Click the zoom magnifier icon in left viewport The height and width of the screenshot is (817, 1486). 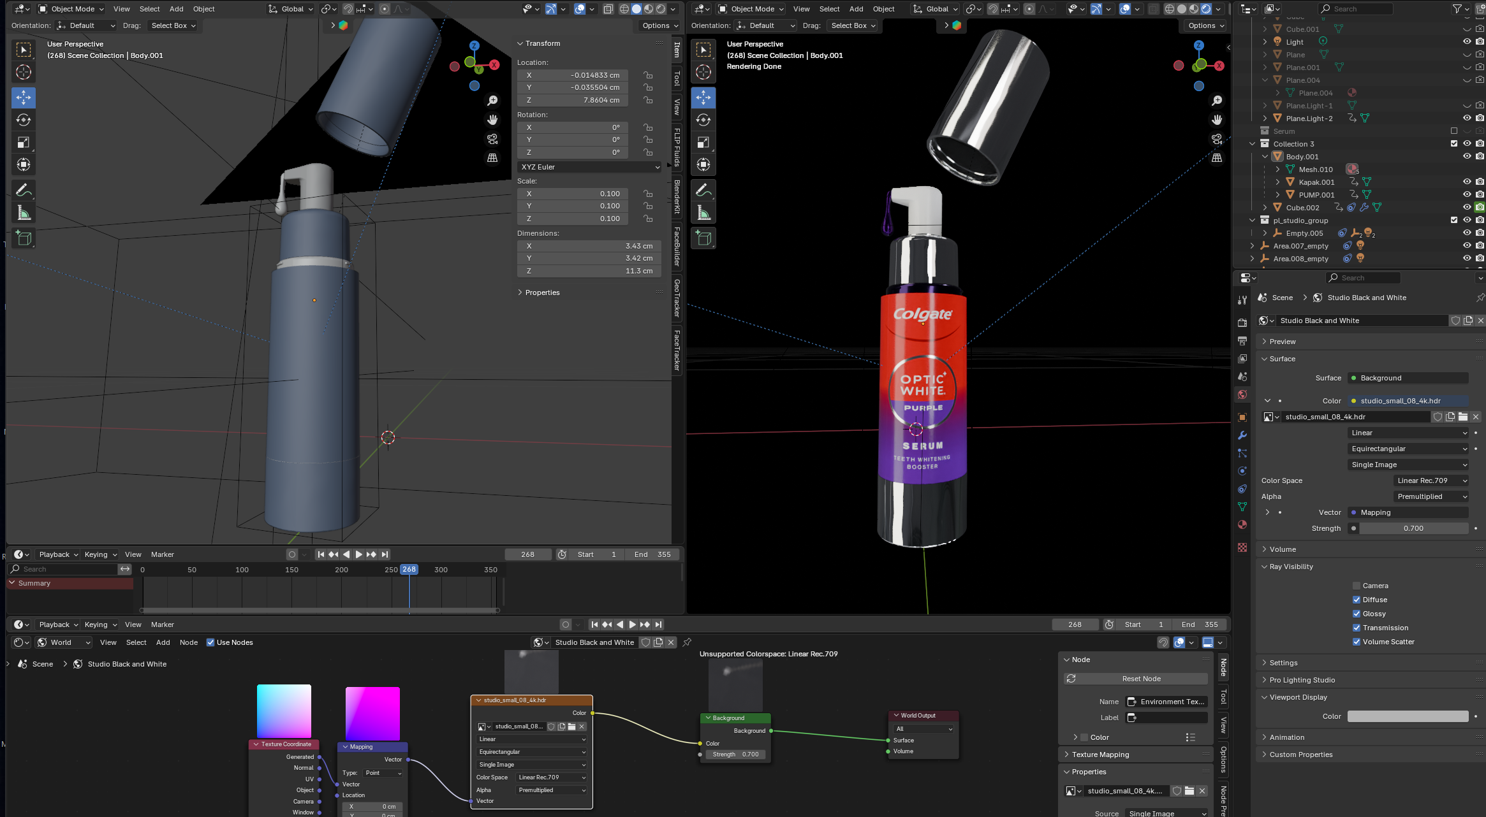tap(492, 101)
